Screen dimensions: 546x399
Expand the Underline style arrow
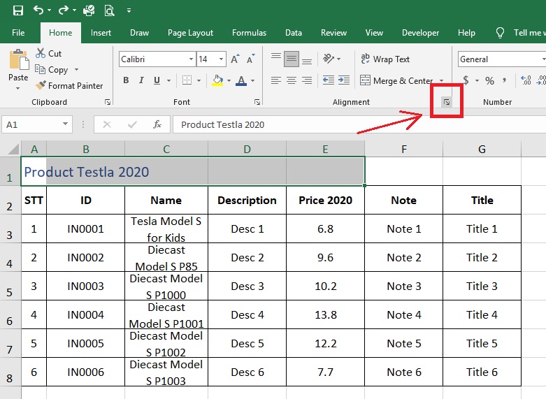[169, 81]
